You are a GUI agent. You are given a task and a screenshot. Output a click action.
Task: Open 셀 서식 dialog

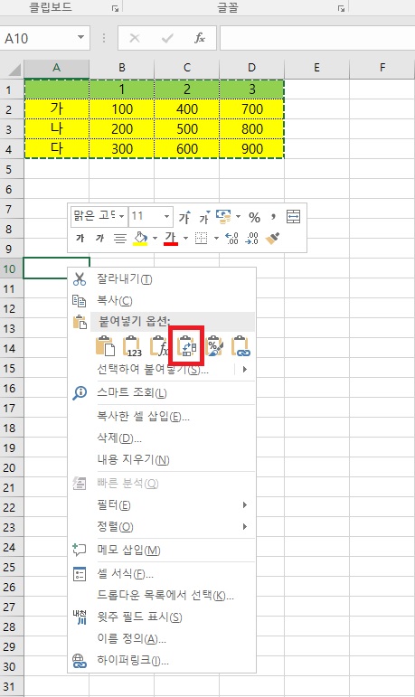pos(162,574)
